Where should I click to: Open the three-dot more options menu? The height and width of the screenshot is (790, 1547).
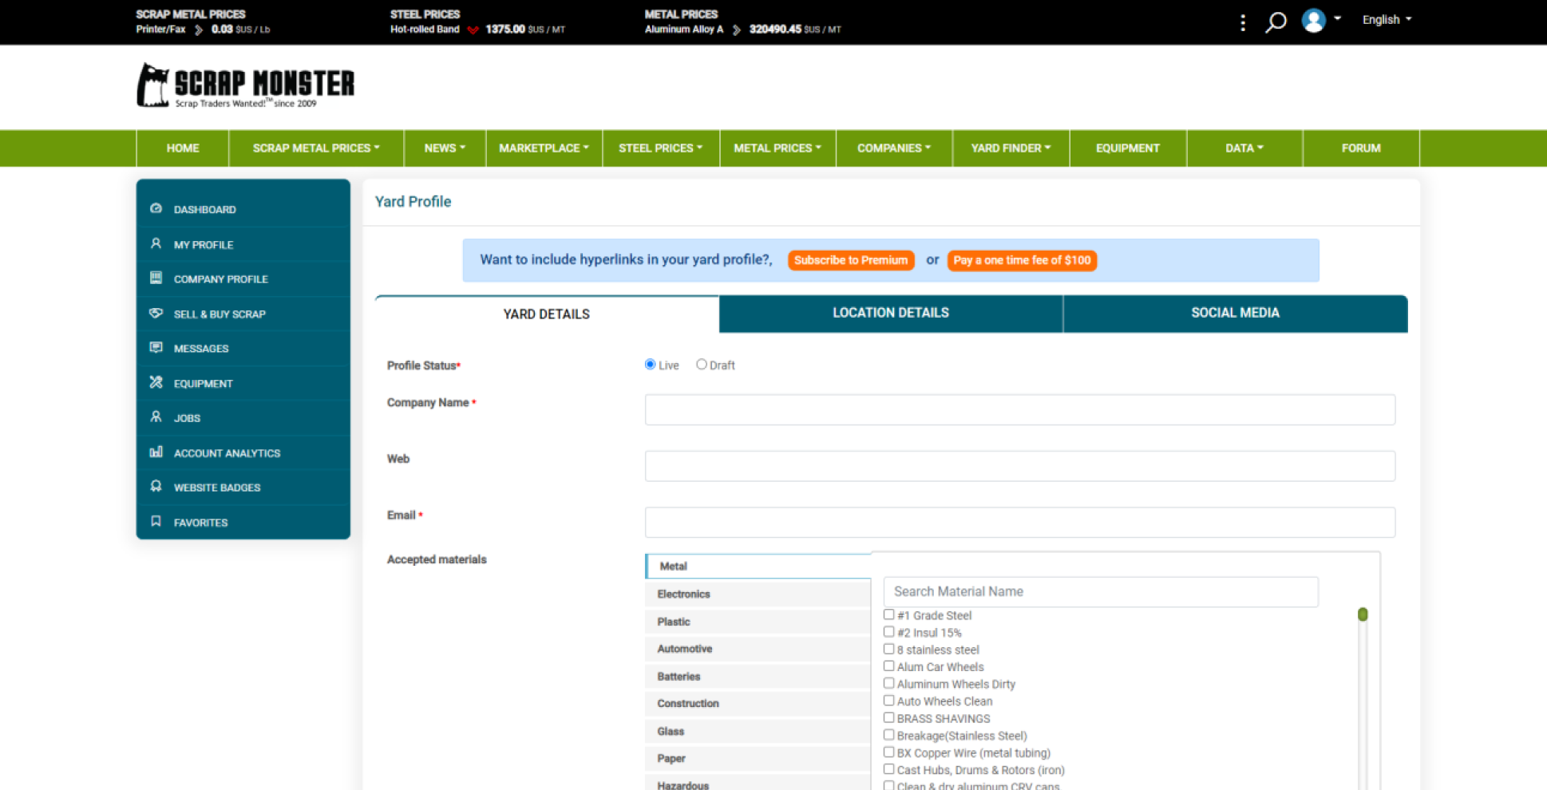(1242, 22)
